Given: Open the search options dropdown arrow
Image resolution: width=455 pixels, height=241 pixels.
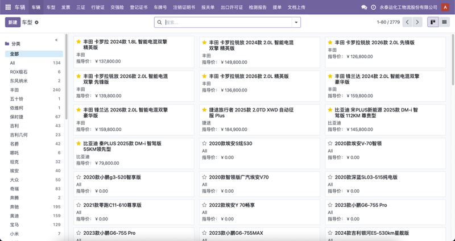Looking at the screenshot, I should pyautogui.click(x=296, y=22).
